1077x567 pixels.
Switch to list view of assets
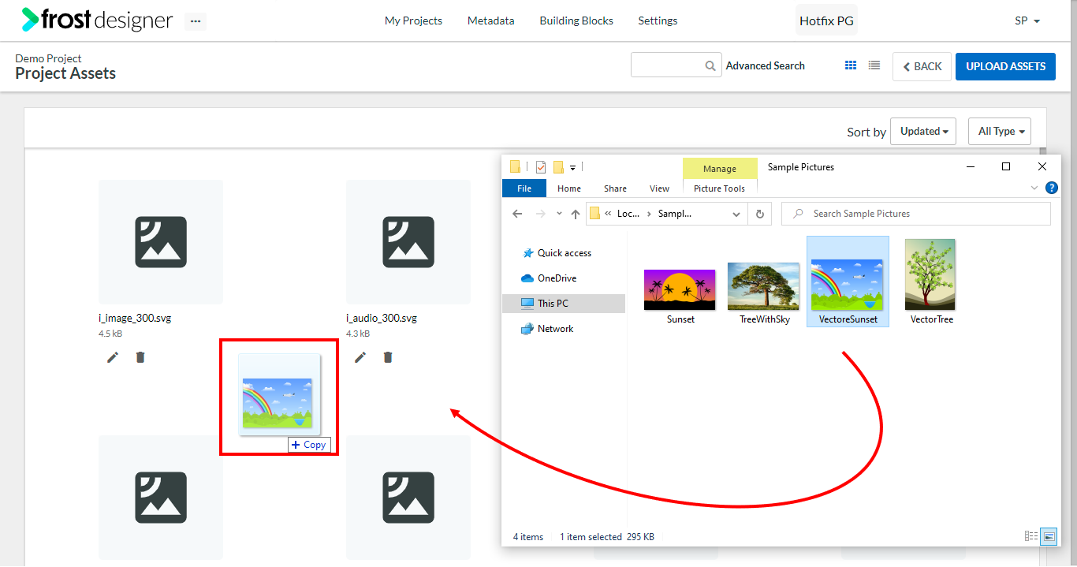pyautogui.click(x=874, y=65)
